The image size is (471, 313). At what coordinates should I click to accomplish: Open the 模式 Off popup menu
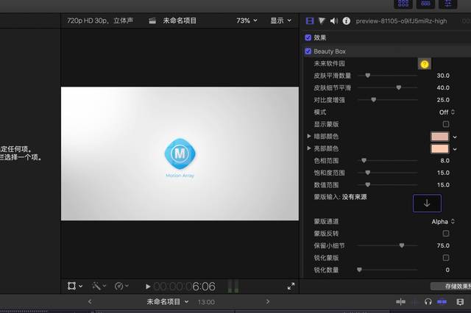(x=447, y=112)
